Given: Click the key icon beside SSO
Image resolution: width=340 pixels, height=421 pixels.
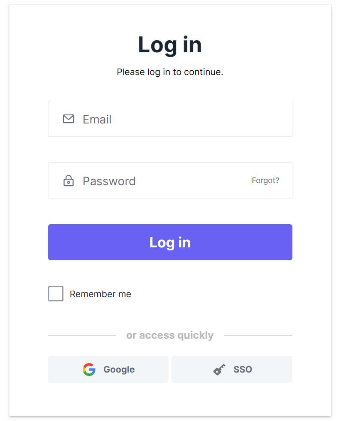Looking at the screenshot, I should pos(220,370).
